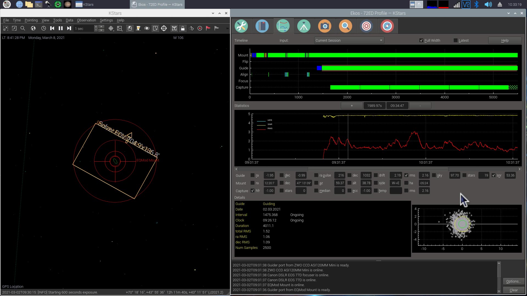Open Find Object magnifier in KStars toolbar
This screenshot has height=296, width=527.
[x=23, y=28]
